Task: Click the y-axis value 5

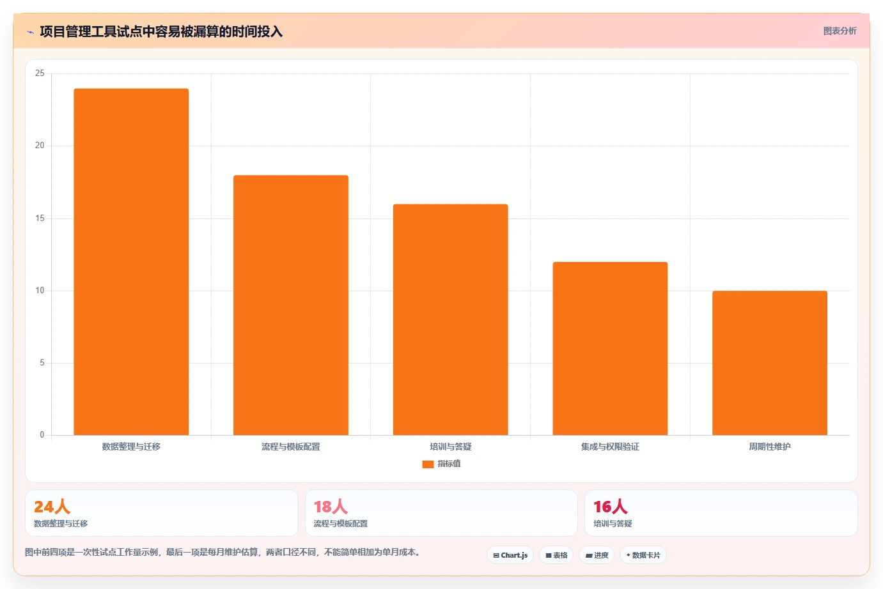Action: [x=42, y=363]
